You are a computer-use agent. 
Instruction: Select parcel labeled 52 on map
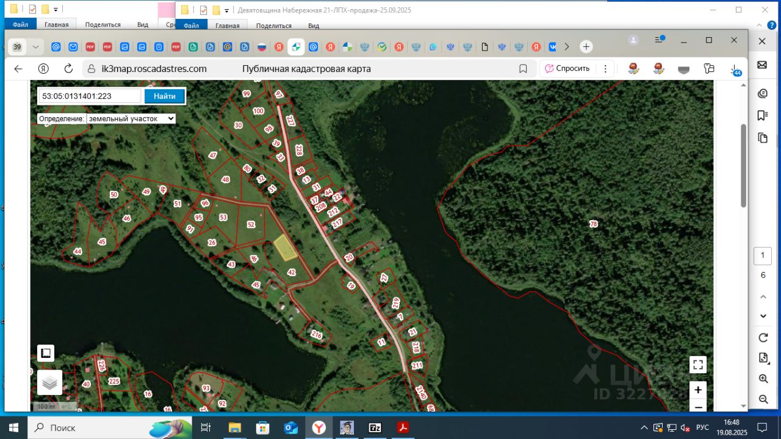pyautogui.click(x=251, y=224)
